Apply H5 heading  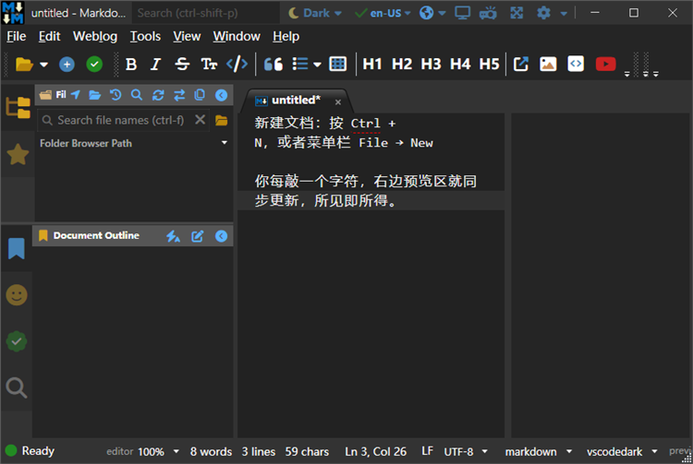point(489,65)
